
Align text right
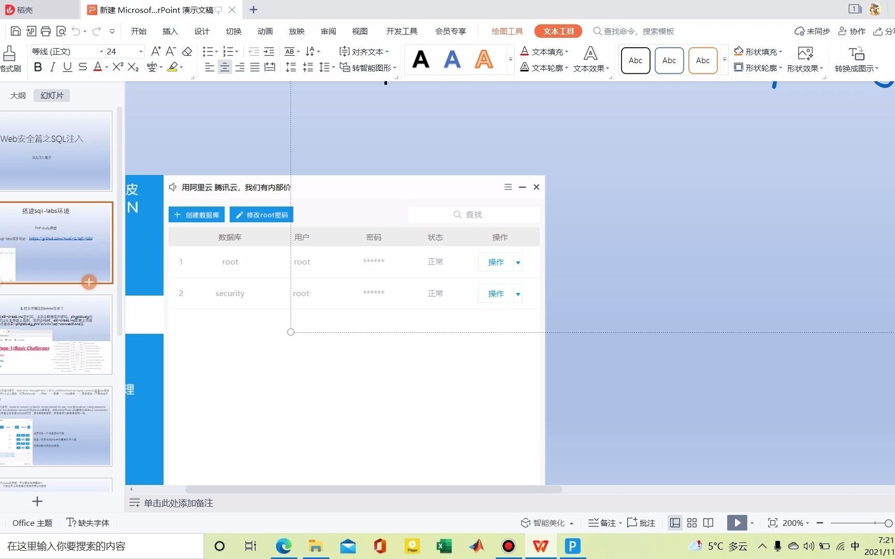(239, 67)
